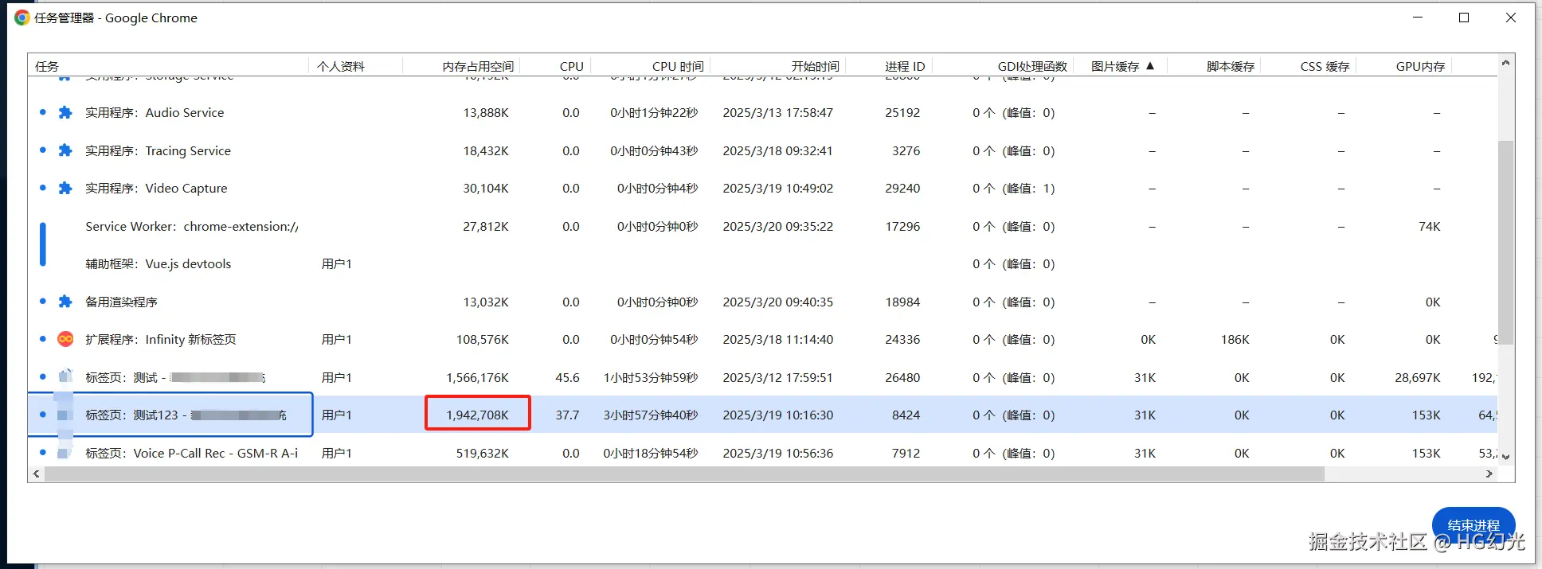Click the sort arrow beside 图片缓存

pos(1150,66)
